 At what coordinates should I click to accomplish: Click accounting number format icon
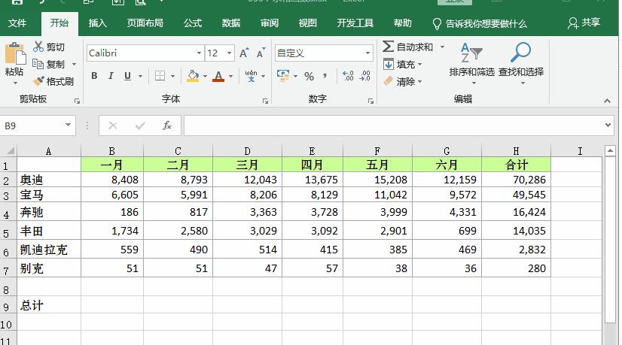(x=283, y=76)
